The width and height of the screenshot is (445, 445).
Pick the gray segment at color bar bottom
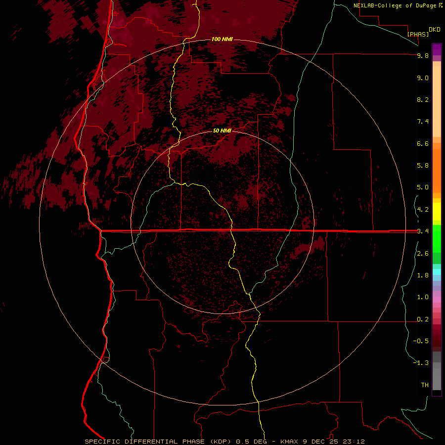point(437,379)
